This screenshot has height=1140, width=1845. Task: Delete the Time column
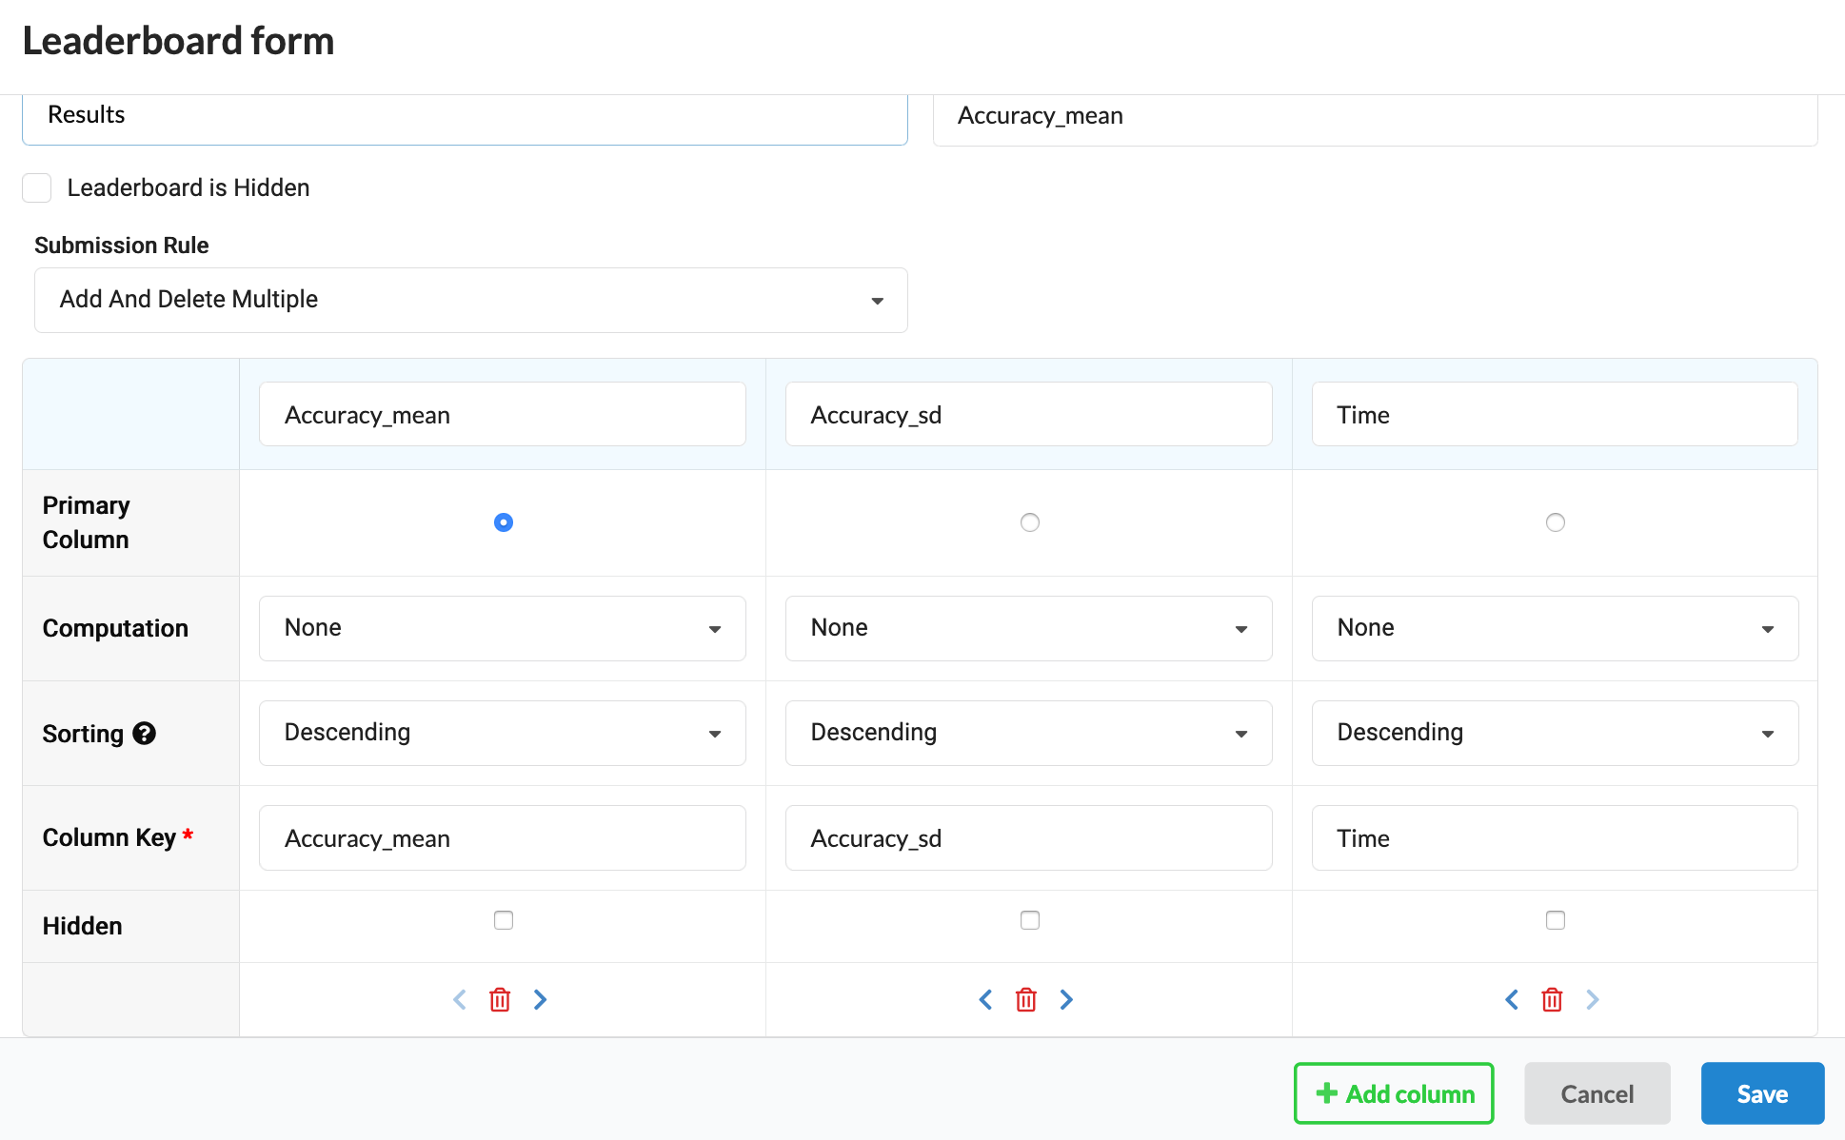[x=1551, y=999]
